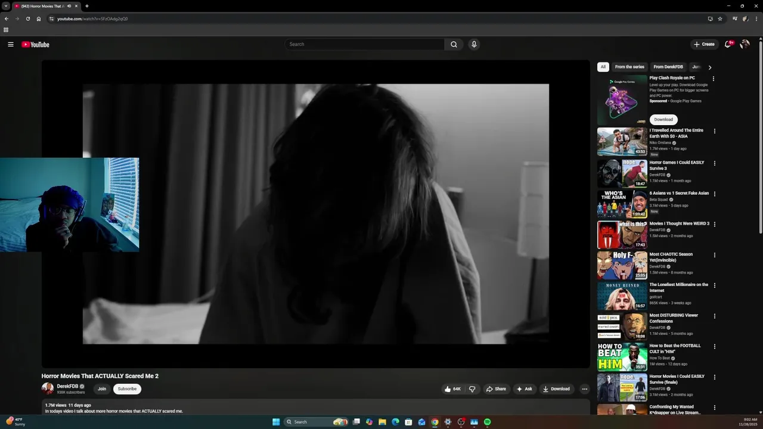Click the Join button

click(x=102, y=389)
